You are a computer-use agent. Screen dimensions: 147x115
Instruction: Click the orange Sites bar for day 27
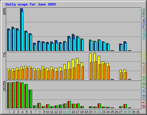121,76
